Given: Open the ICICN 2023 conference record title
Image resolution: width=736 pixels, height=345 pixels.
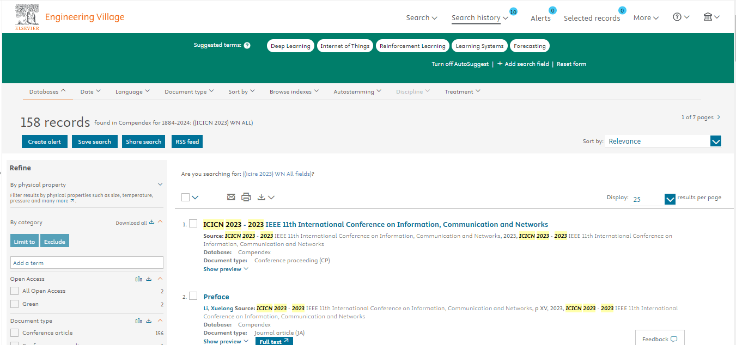Looking at the screenshot, I should 376,224.
